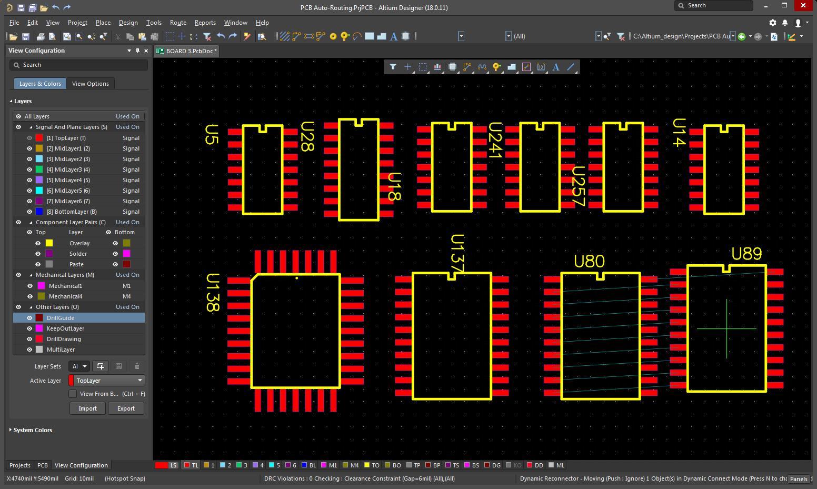This screenshot has width=817, height=489.
Task: Click the Interactive Length Tuning icon
Action: click(482, 67)
